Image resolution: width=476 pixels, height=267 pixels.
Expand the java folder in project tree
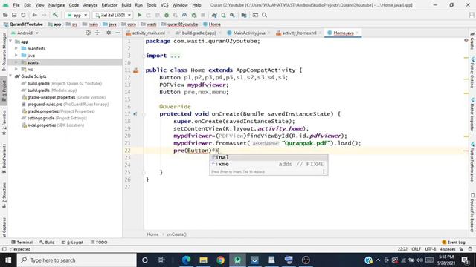[16, 56]
